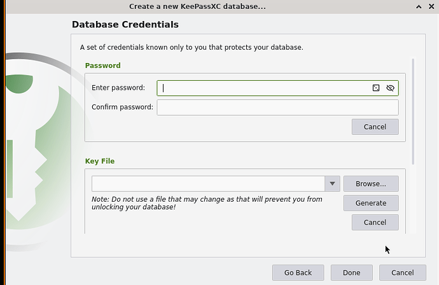Click the window shade up-arrow icon

(418, 6)
